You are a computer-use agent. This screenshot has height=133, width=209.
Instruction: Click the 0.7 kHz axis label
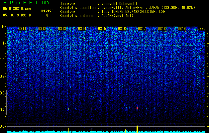click(x=3, y=110)
